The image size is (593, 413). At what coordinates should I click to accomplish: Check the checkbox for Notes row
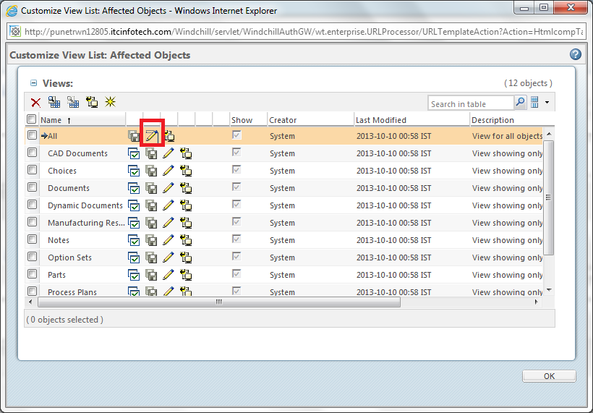[x=32, y=239]
